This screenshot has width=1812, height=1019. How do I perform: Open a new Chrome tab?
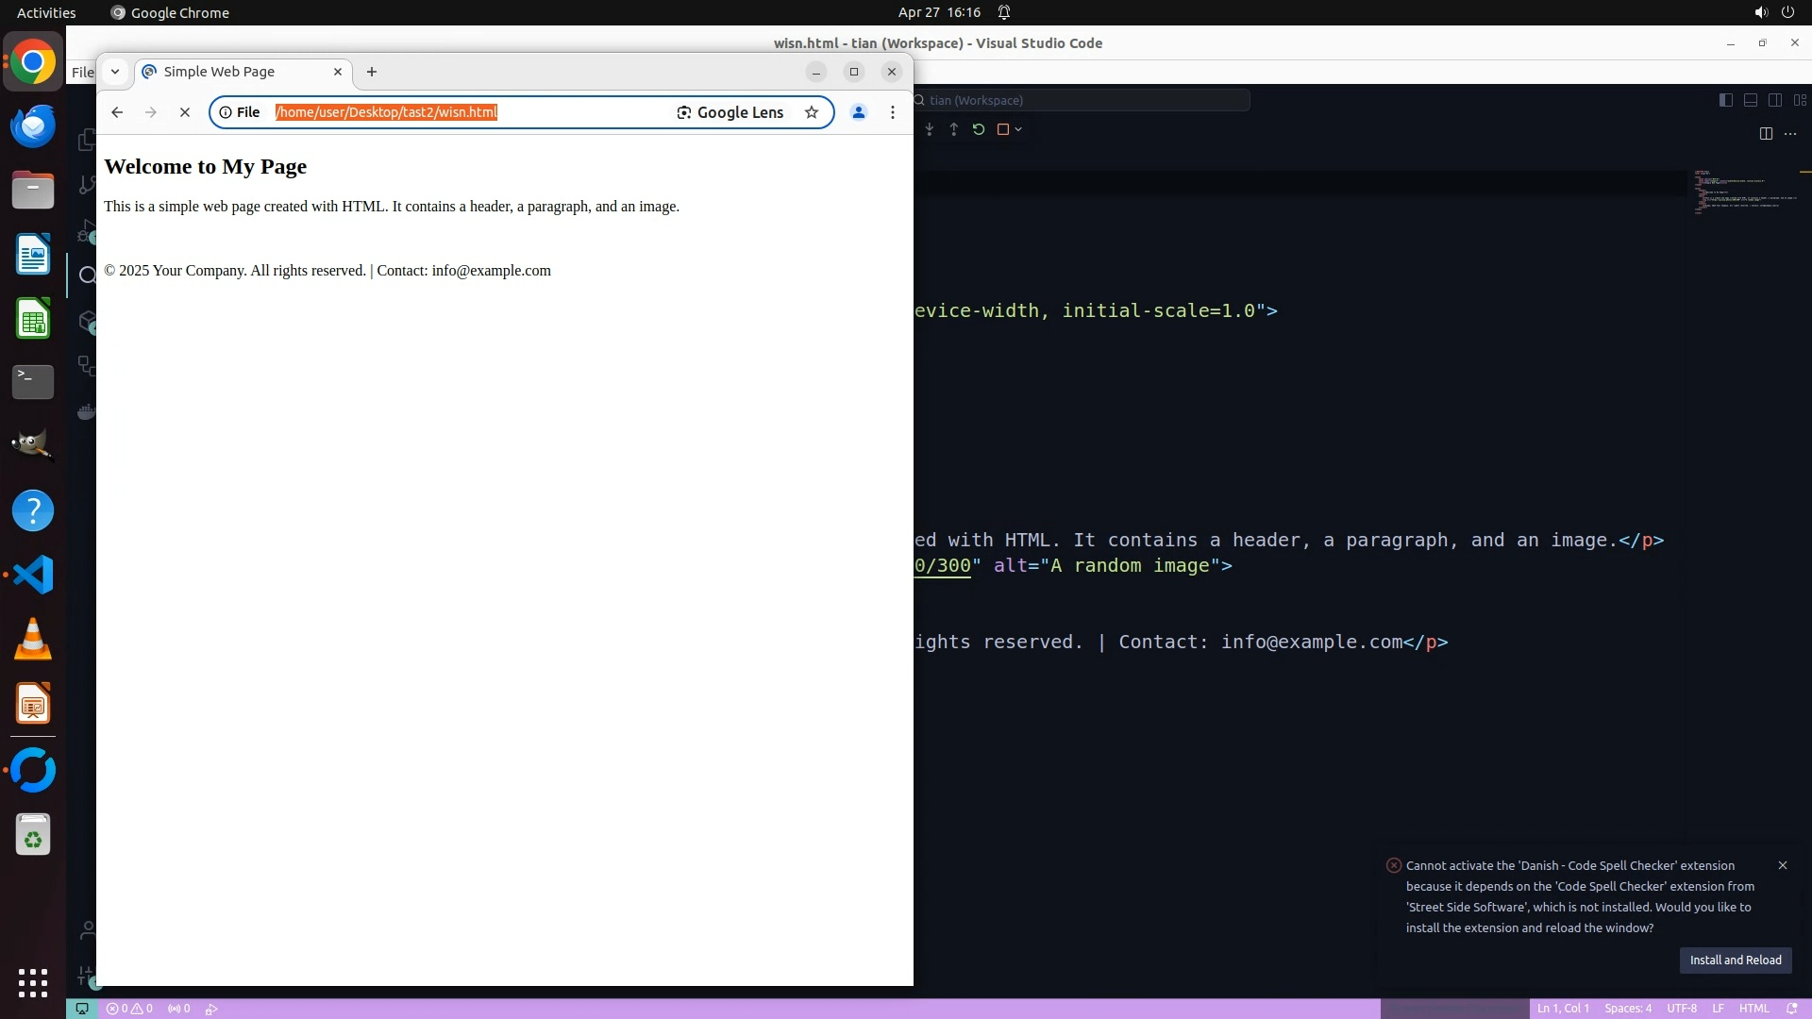(x=372, y=72)
